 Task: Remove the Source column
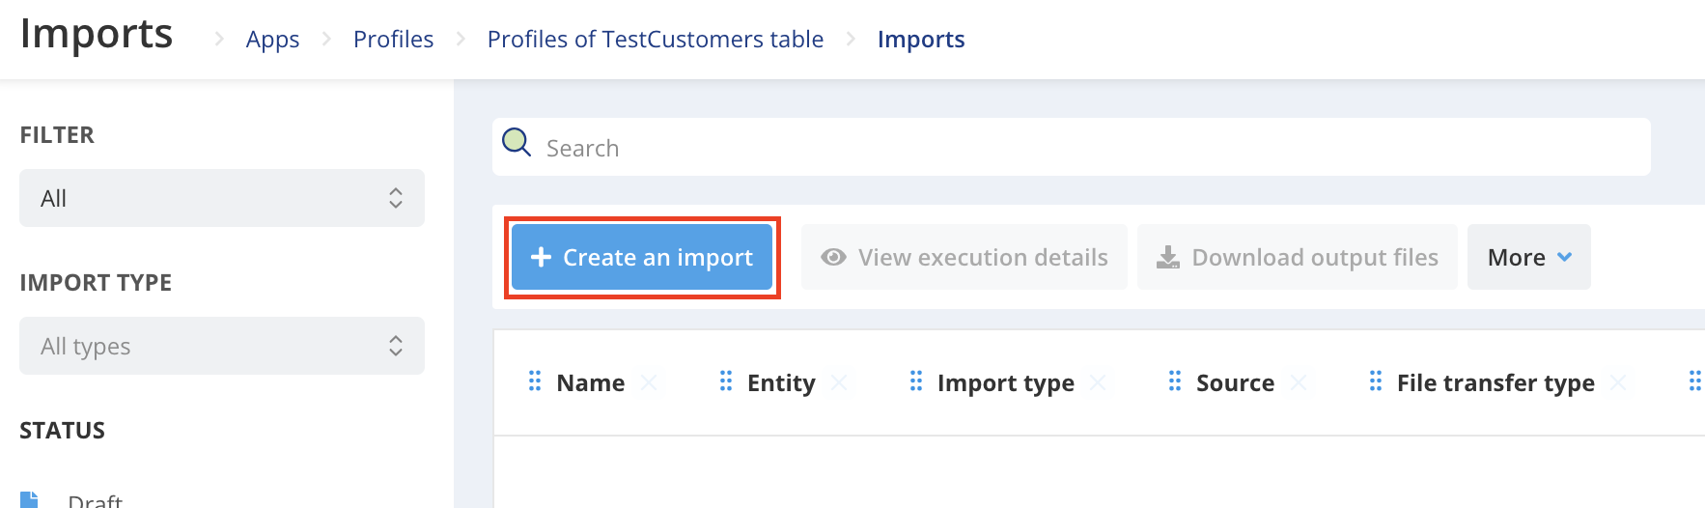click(x=1299, y=383)
